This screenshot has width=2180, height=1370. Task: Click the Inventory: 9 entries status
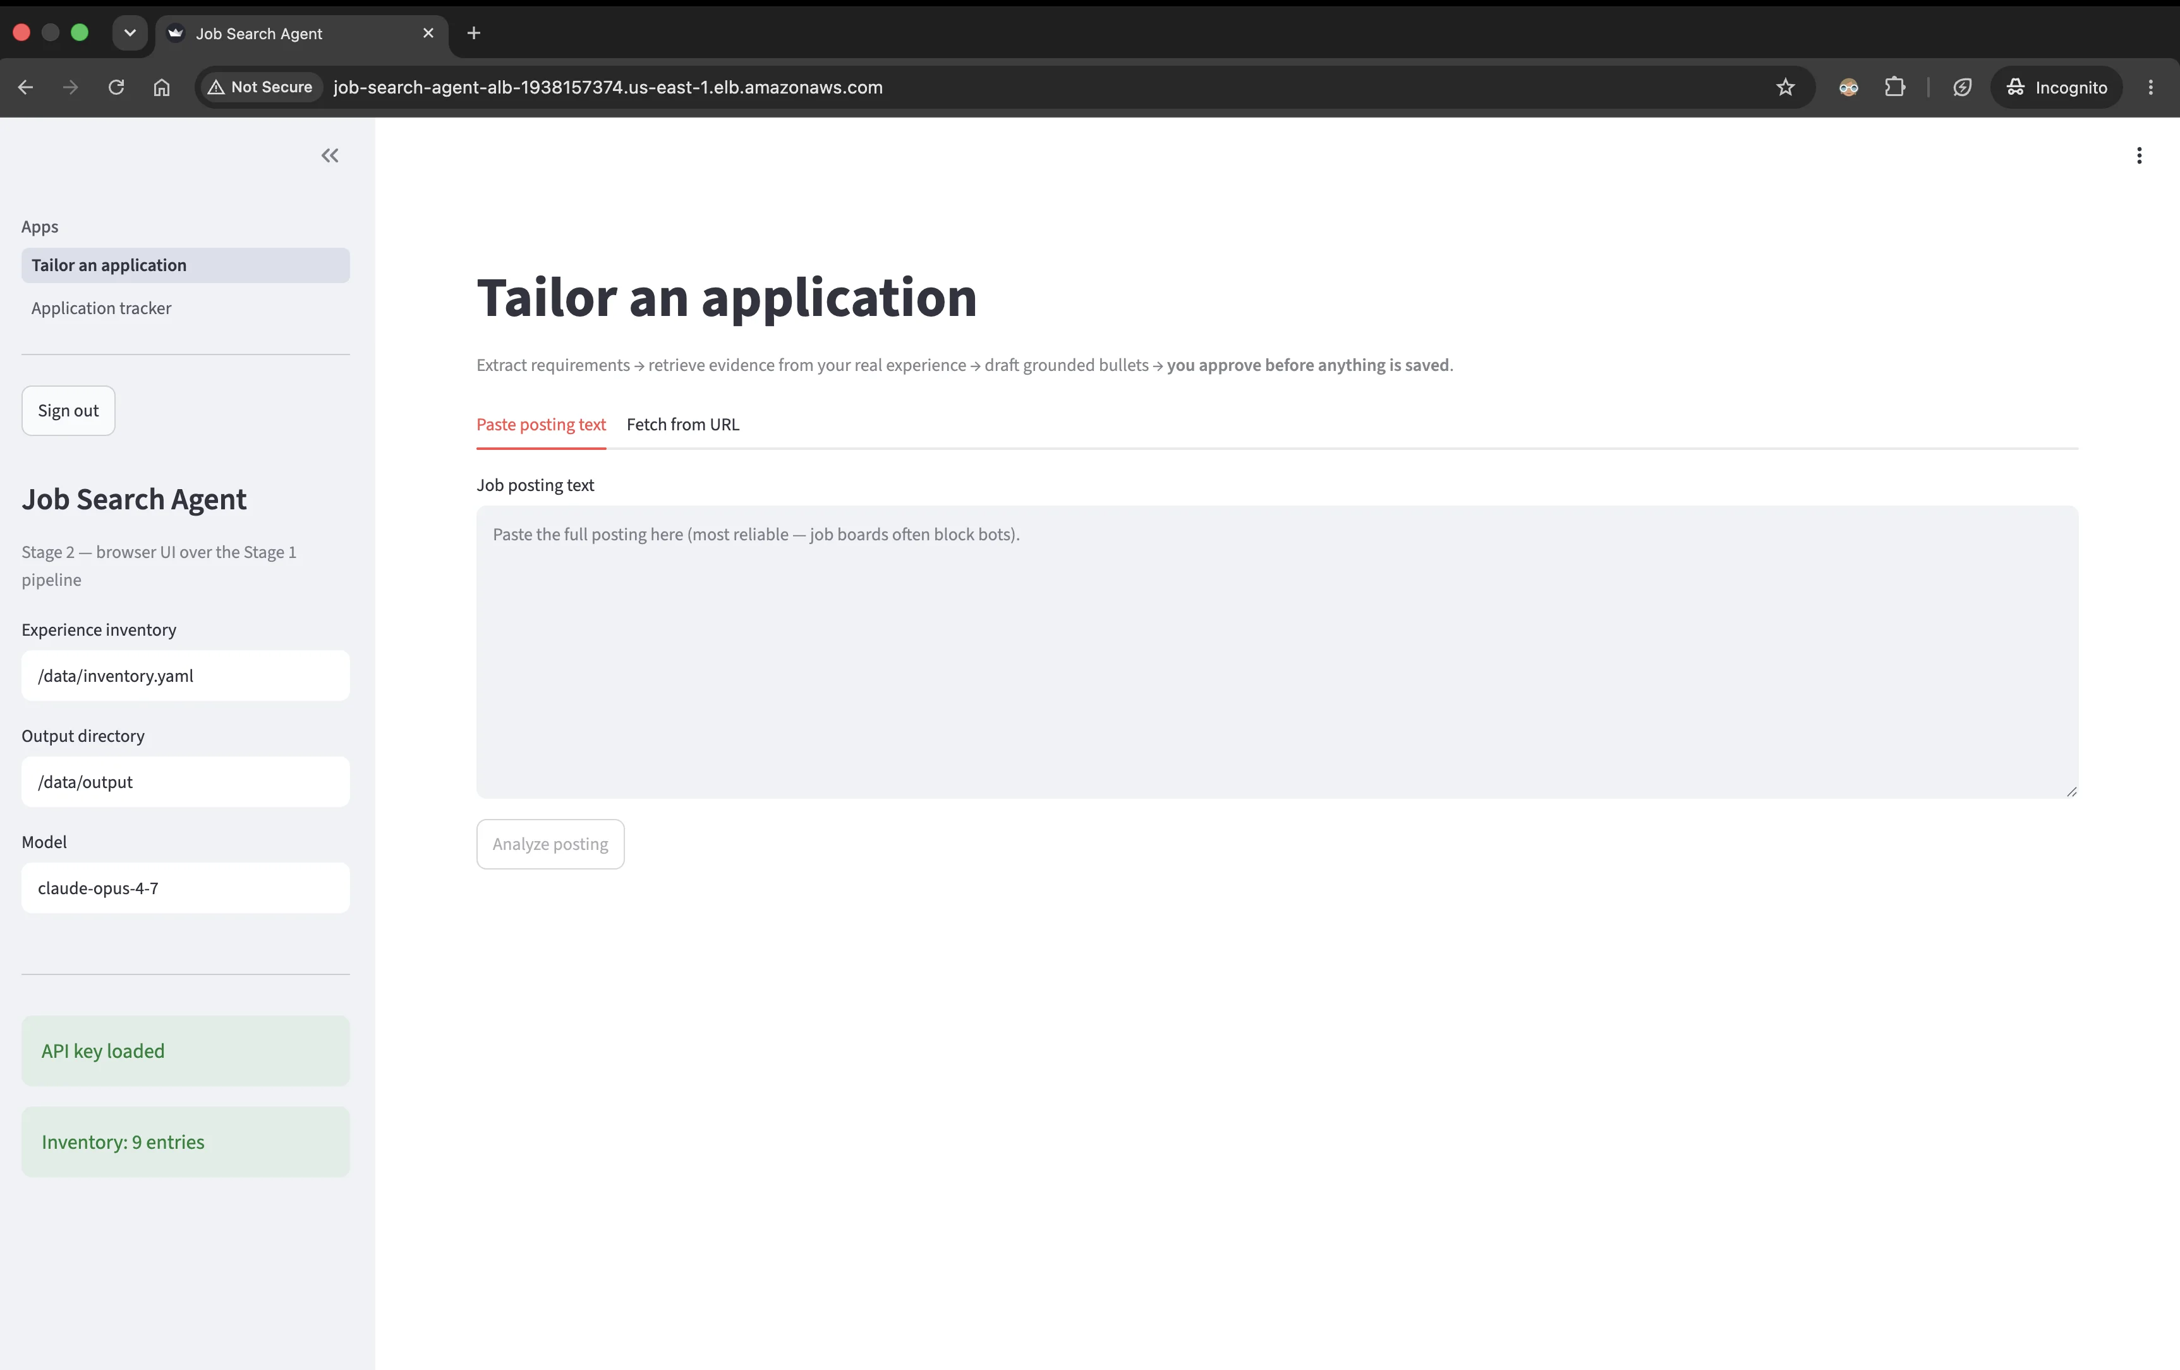pos(186,1143)
